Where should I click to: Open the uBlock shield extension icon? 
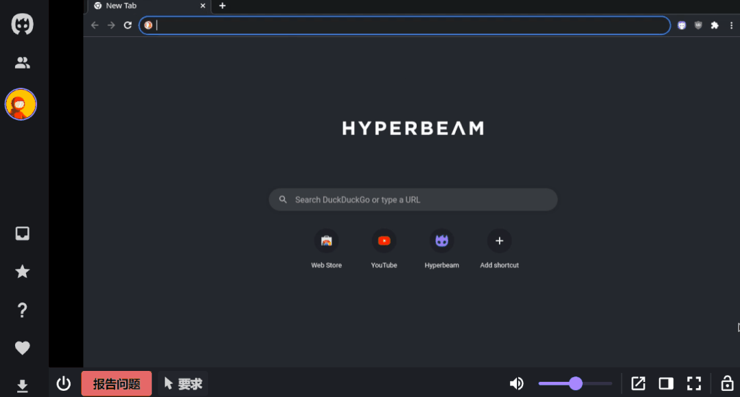[x=699, y=25]
